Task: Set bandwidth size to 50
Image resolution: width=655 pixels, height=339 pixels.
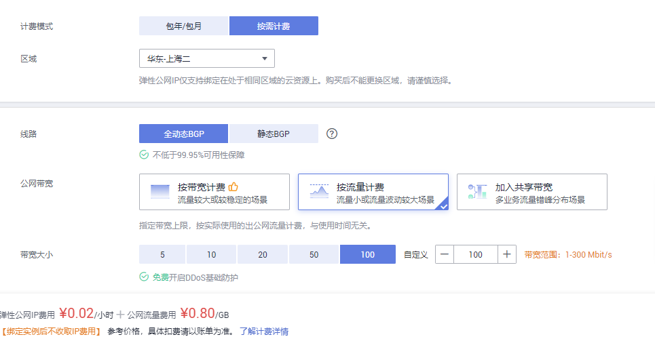Action: [x=314, y=254]
